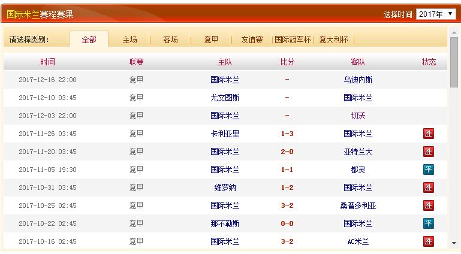Click the 1-1 score against 都灵
This screenshot has height=254, width=461.
(x=287, y=170)
